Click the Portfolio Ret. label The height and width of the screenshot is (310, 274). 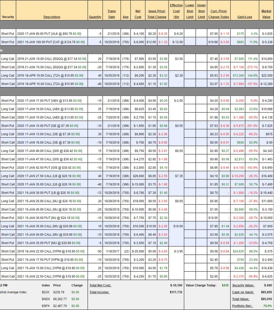pos(242,306)
